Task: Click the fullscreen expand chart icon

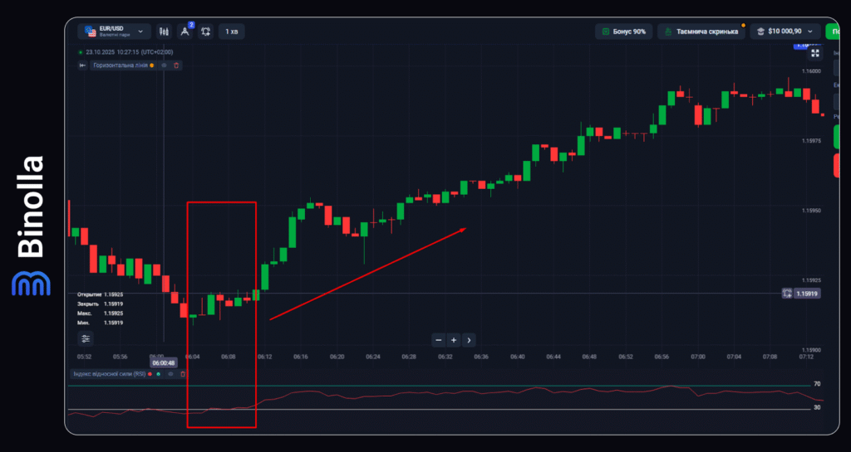Action: click(x=814, y=52)
